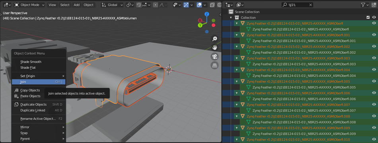Clear the outliner search with the X

[310, 5]
